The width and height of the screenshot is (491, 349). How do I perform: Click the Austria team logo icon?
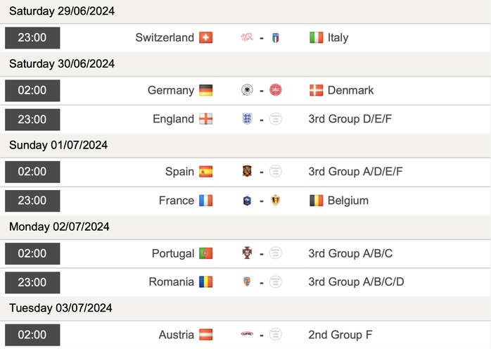[x=247, y=334]
